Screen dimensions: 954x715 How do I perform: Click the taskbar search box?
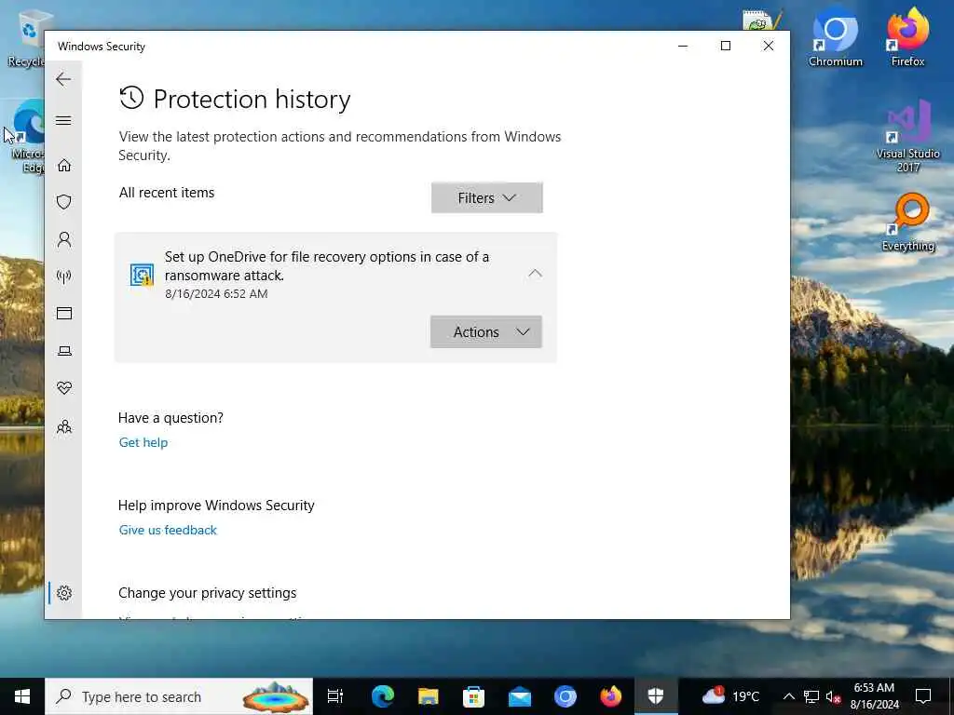[x=179, y=696]
